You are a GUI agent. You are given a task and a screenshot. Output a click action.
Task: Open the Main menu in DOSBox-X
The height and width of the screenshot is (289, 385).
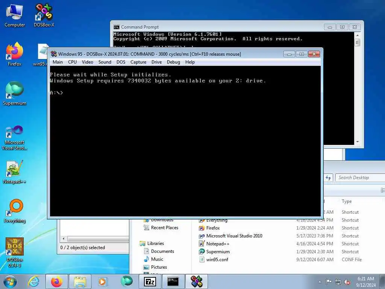[x=58, y=62]
